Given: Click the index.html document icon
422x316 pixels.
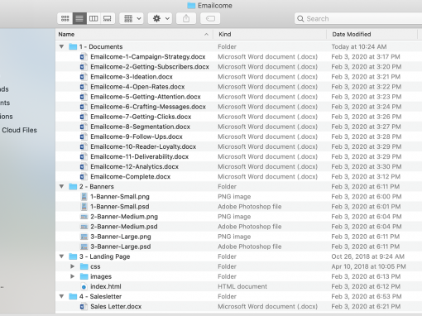Looking at the screenshot, I should (x=84, y=287).
